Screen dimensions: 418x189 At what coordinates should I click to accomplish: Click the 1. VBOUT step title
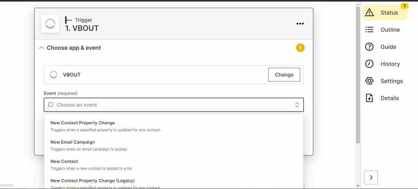(82, 28)
